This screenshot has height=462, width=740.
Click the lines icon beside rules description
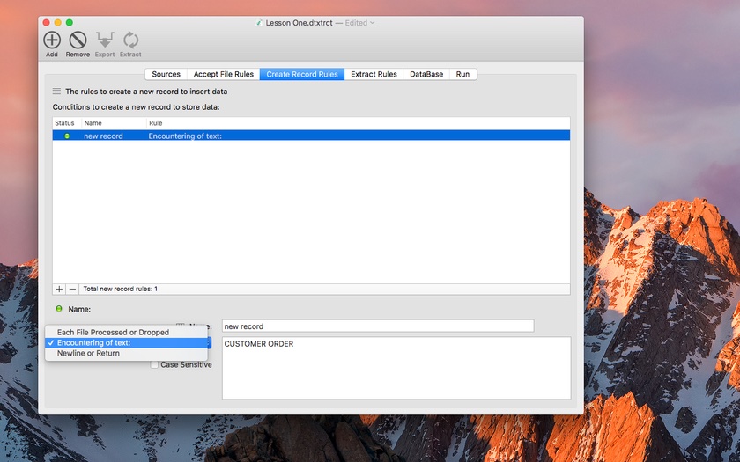pos(56,92)
